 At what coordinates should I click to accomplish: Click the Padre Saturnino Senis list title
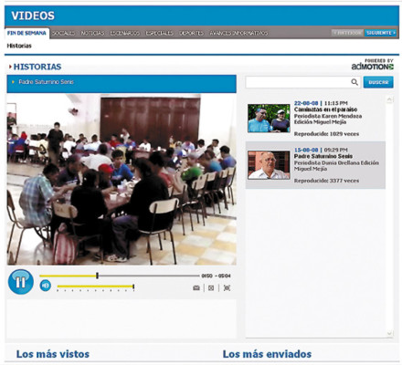[323, 156]
